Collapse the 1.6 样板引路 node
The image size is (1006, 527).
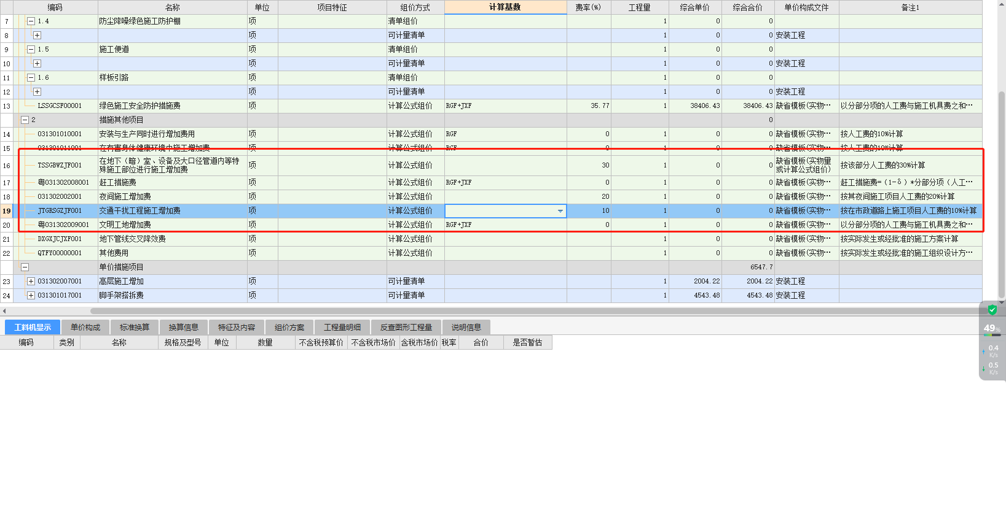[x=31, y=77]
